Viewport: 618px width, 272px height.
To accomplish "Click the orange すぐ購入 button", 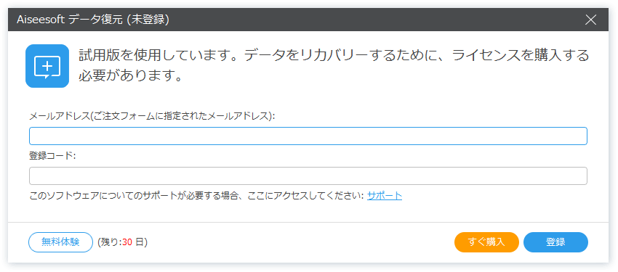I will click(486, 242).
